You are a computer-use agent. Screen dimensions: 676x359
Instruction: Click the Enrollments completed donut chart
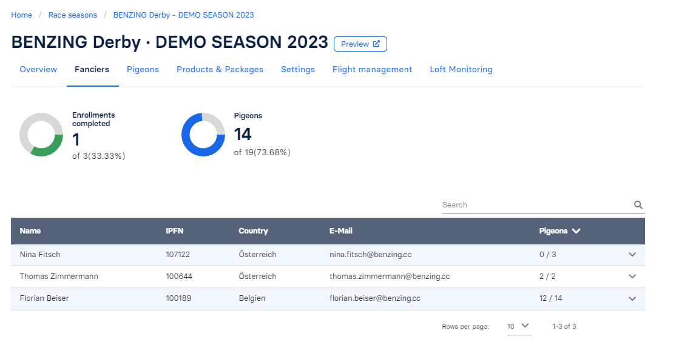point(41,135)
